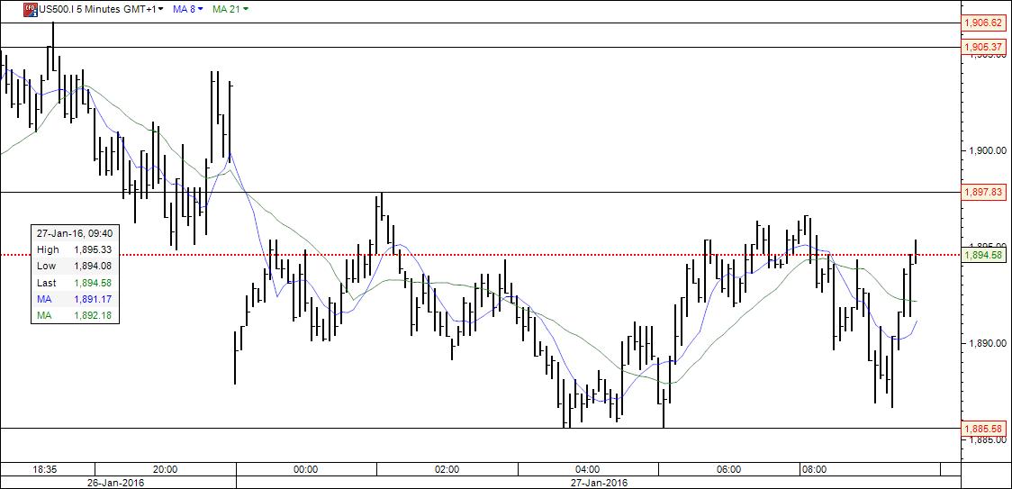This screenshot has width=1012, height=489.
Task: Open the MA 21 indicator dropdown
Action: (x=230, y=9)
